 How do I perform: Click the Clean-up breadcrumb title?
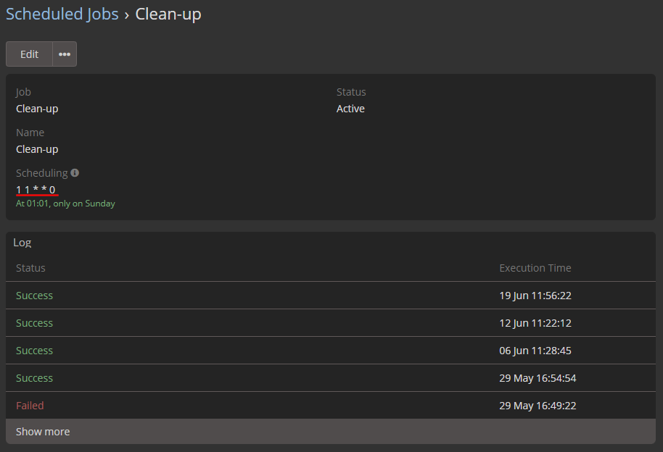point(168,14)
